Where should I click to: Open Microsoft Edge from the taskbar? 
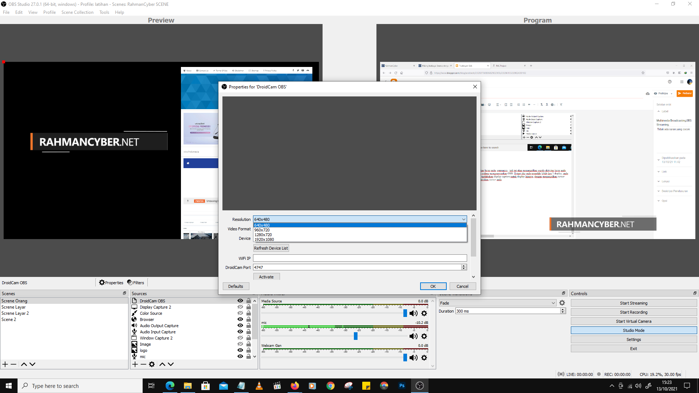coord(170,386)
